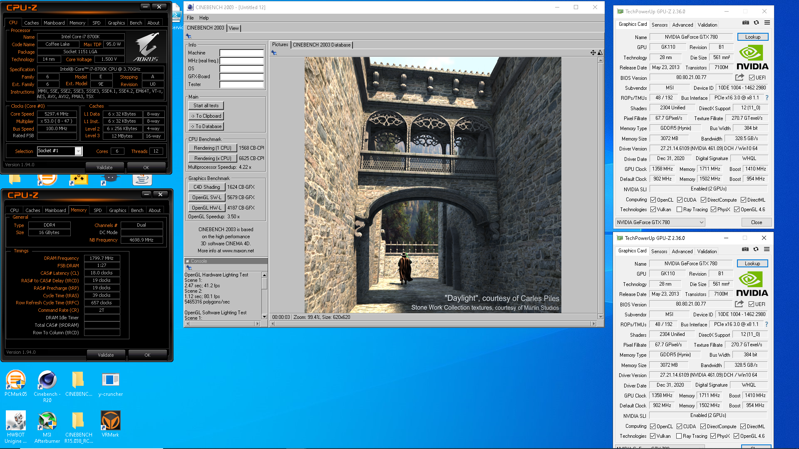Click the refresh icon in bottom GPU-Z window
Screen dimensions: 799x449
point(756,249)
